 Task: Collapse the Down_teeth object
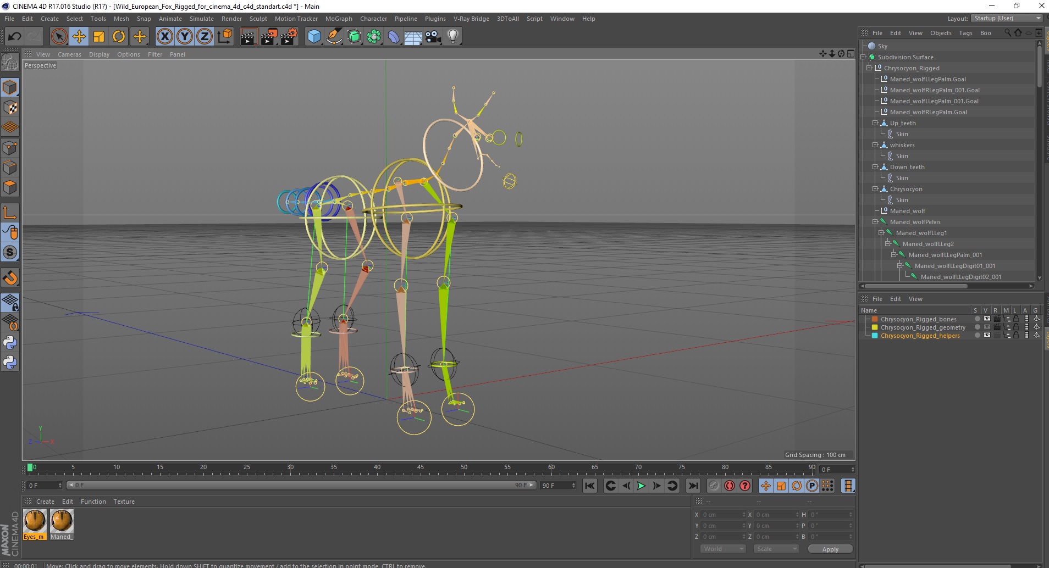coord(875,167)
